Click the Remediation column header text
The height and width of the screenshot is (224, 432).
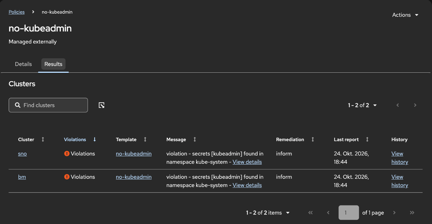[x=290, y=139]
